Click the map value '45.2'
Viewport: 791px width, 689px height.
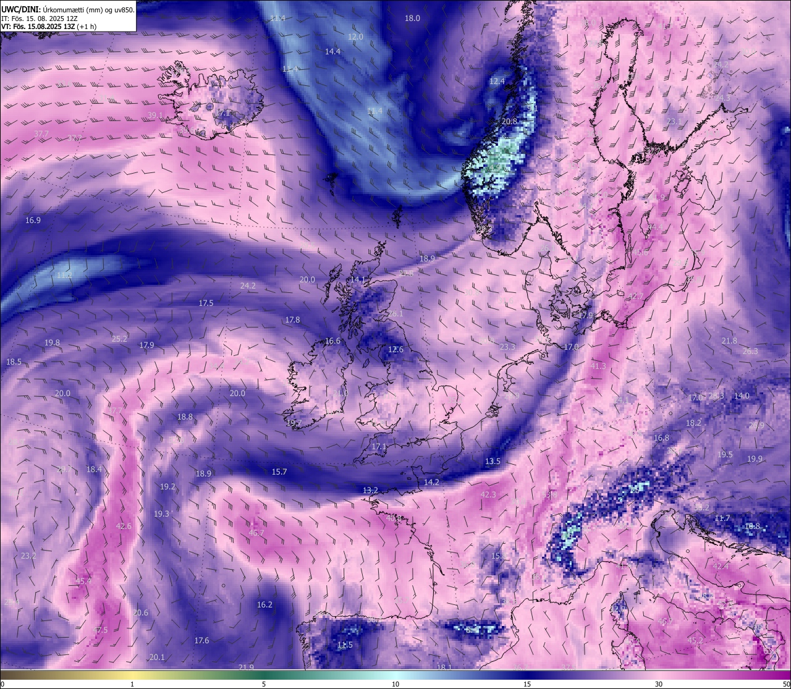click(x=695, y=641)
